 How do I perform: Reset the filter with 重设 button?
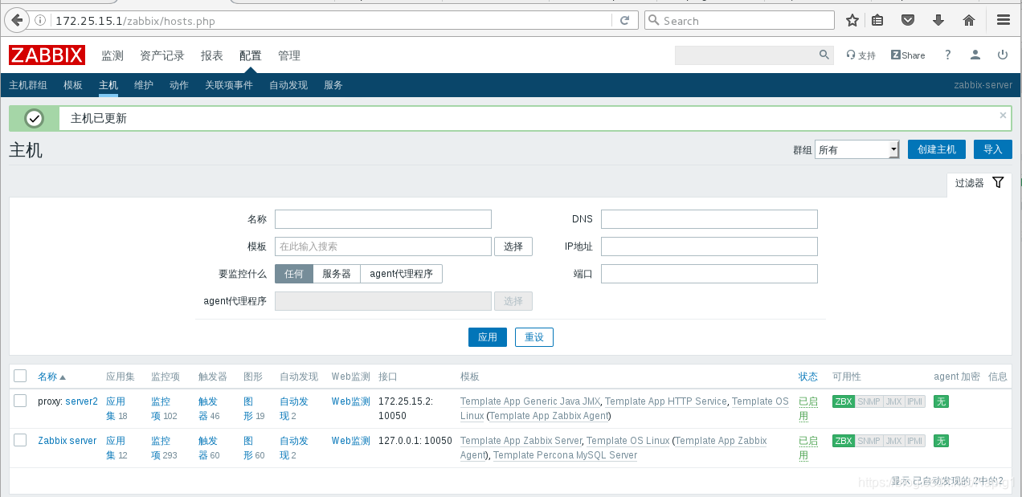(534, 337)
